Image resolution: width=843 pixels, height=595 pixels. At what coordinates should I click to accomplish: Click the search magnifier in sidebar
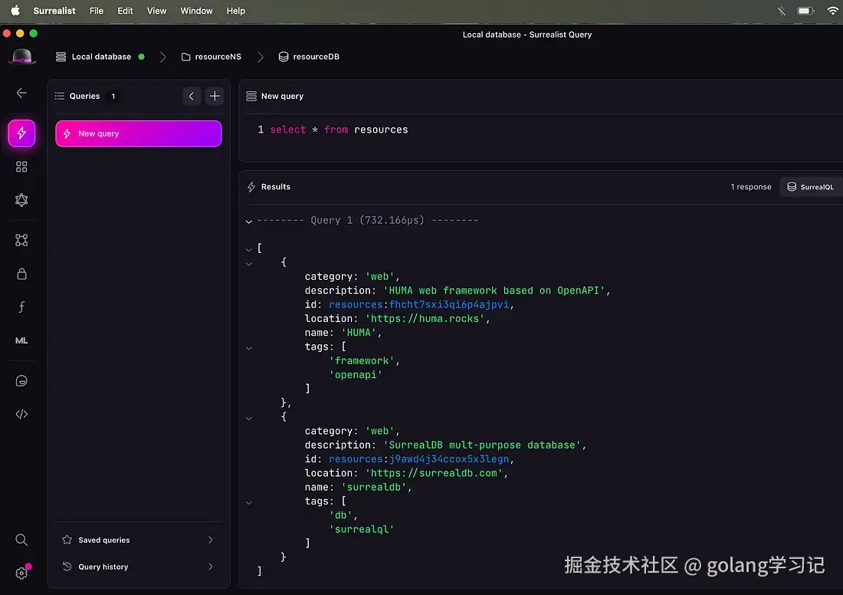(21, 540)
